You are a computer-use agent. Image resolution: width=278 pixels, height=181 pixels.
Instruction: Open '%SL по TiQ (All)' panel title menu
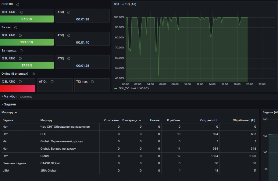pos(125,4)
